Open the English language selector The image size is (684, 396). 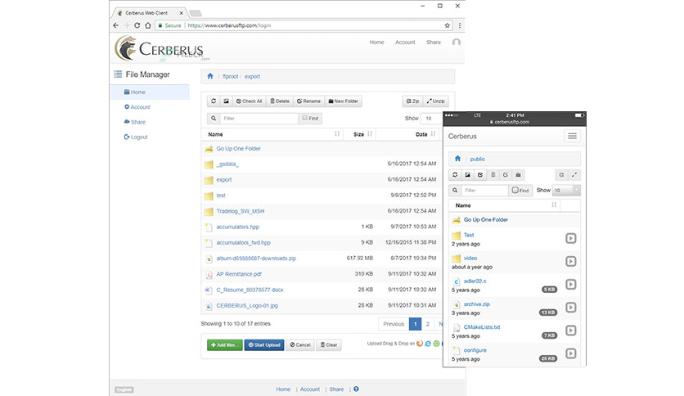(x=124, y=389)
